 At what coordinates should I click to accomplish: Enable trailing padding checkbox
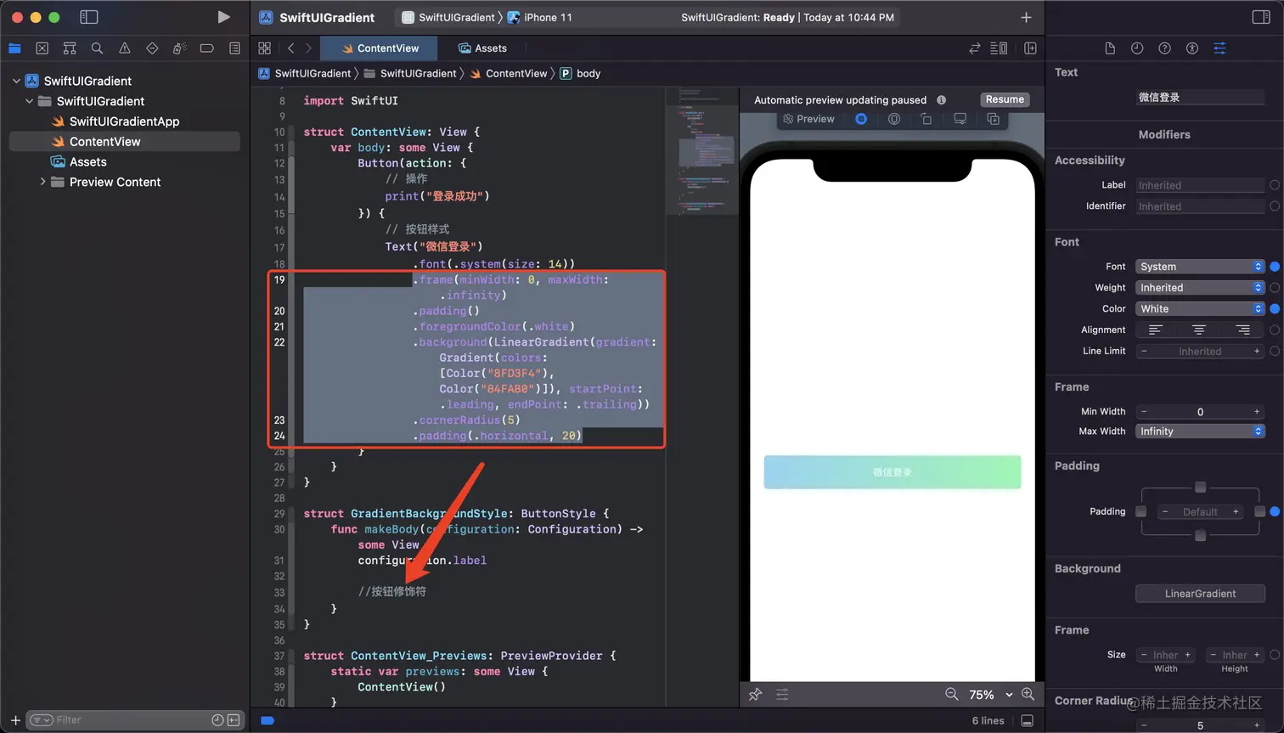[1260, 511]
